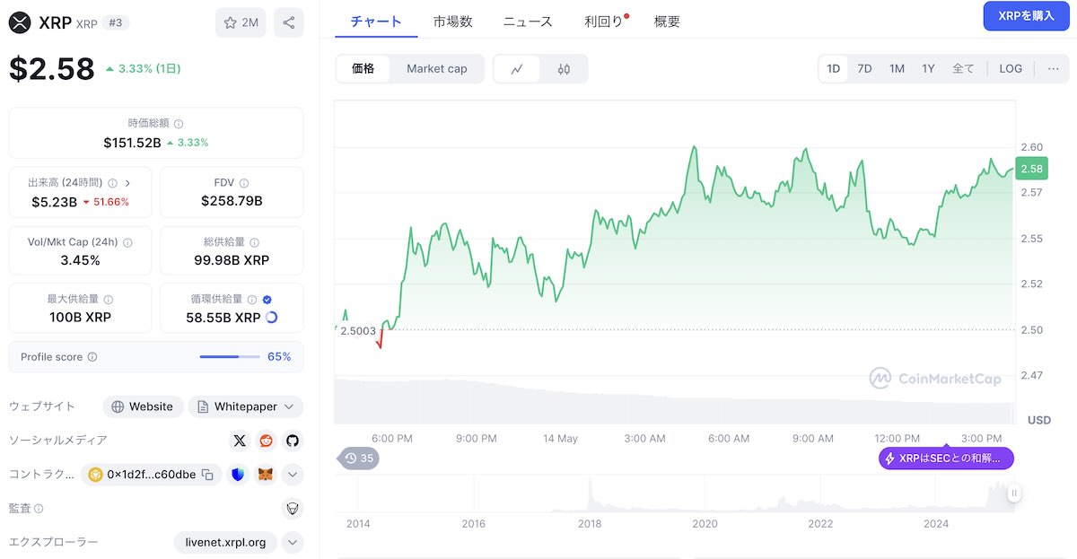The width and height of the screenshot is (1077, 559).
Task: Click the $258.79B FDV value
Action: [x=232, y=202]
